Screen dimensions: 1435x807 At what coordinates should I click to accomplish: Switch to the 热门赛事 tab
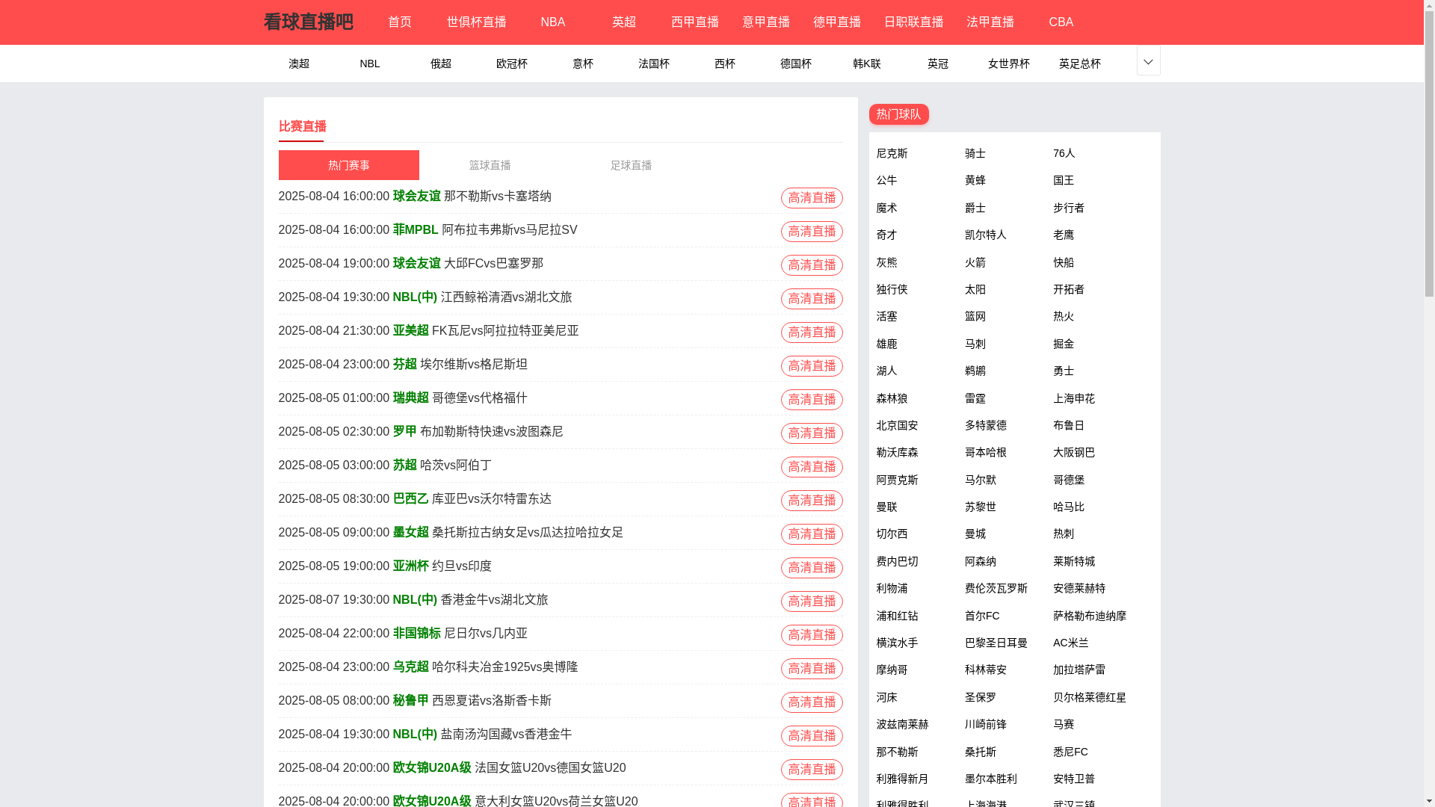(x=348, y=165)
